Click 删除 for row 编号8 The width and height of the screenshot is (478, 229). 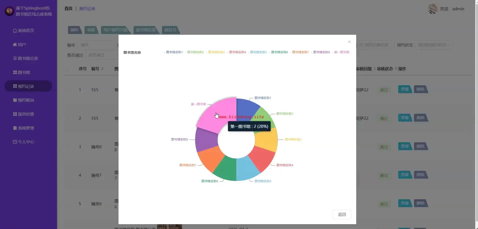[x=421, y=146]
